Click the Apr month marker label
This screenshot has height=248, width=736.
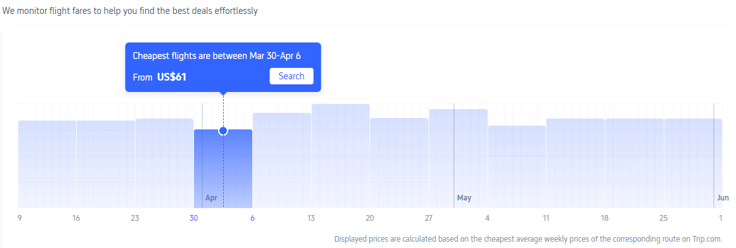pyautogui.click(x=211, y=198)
